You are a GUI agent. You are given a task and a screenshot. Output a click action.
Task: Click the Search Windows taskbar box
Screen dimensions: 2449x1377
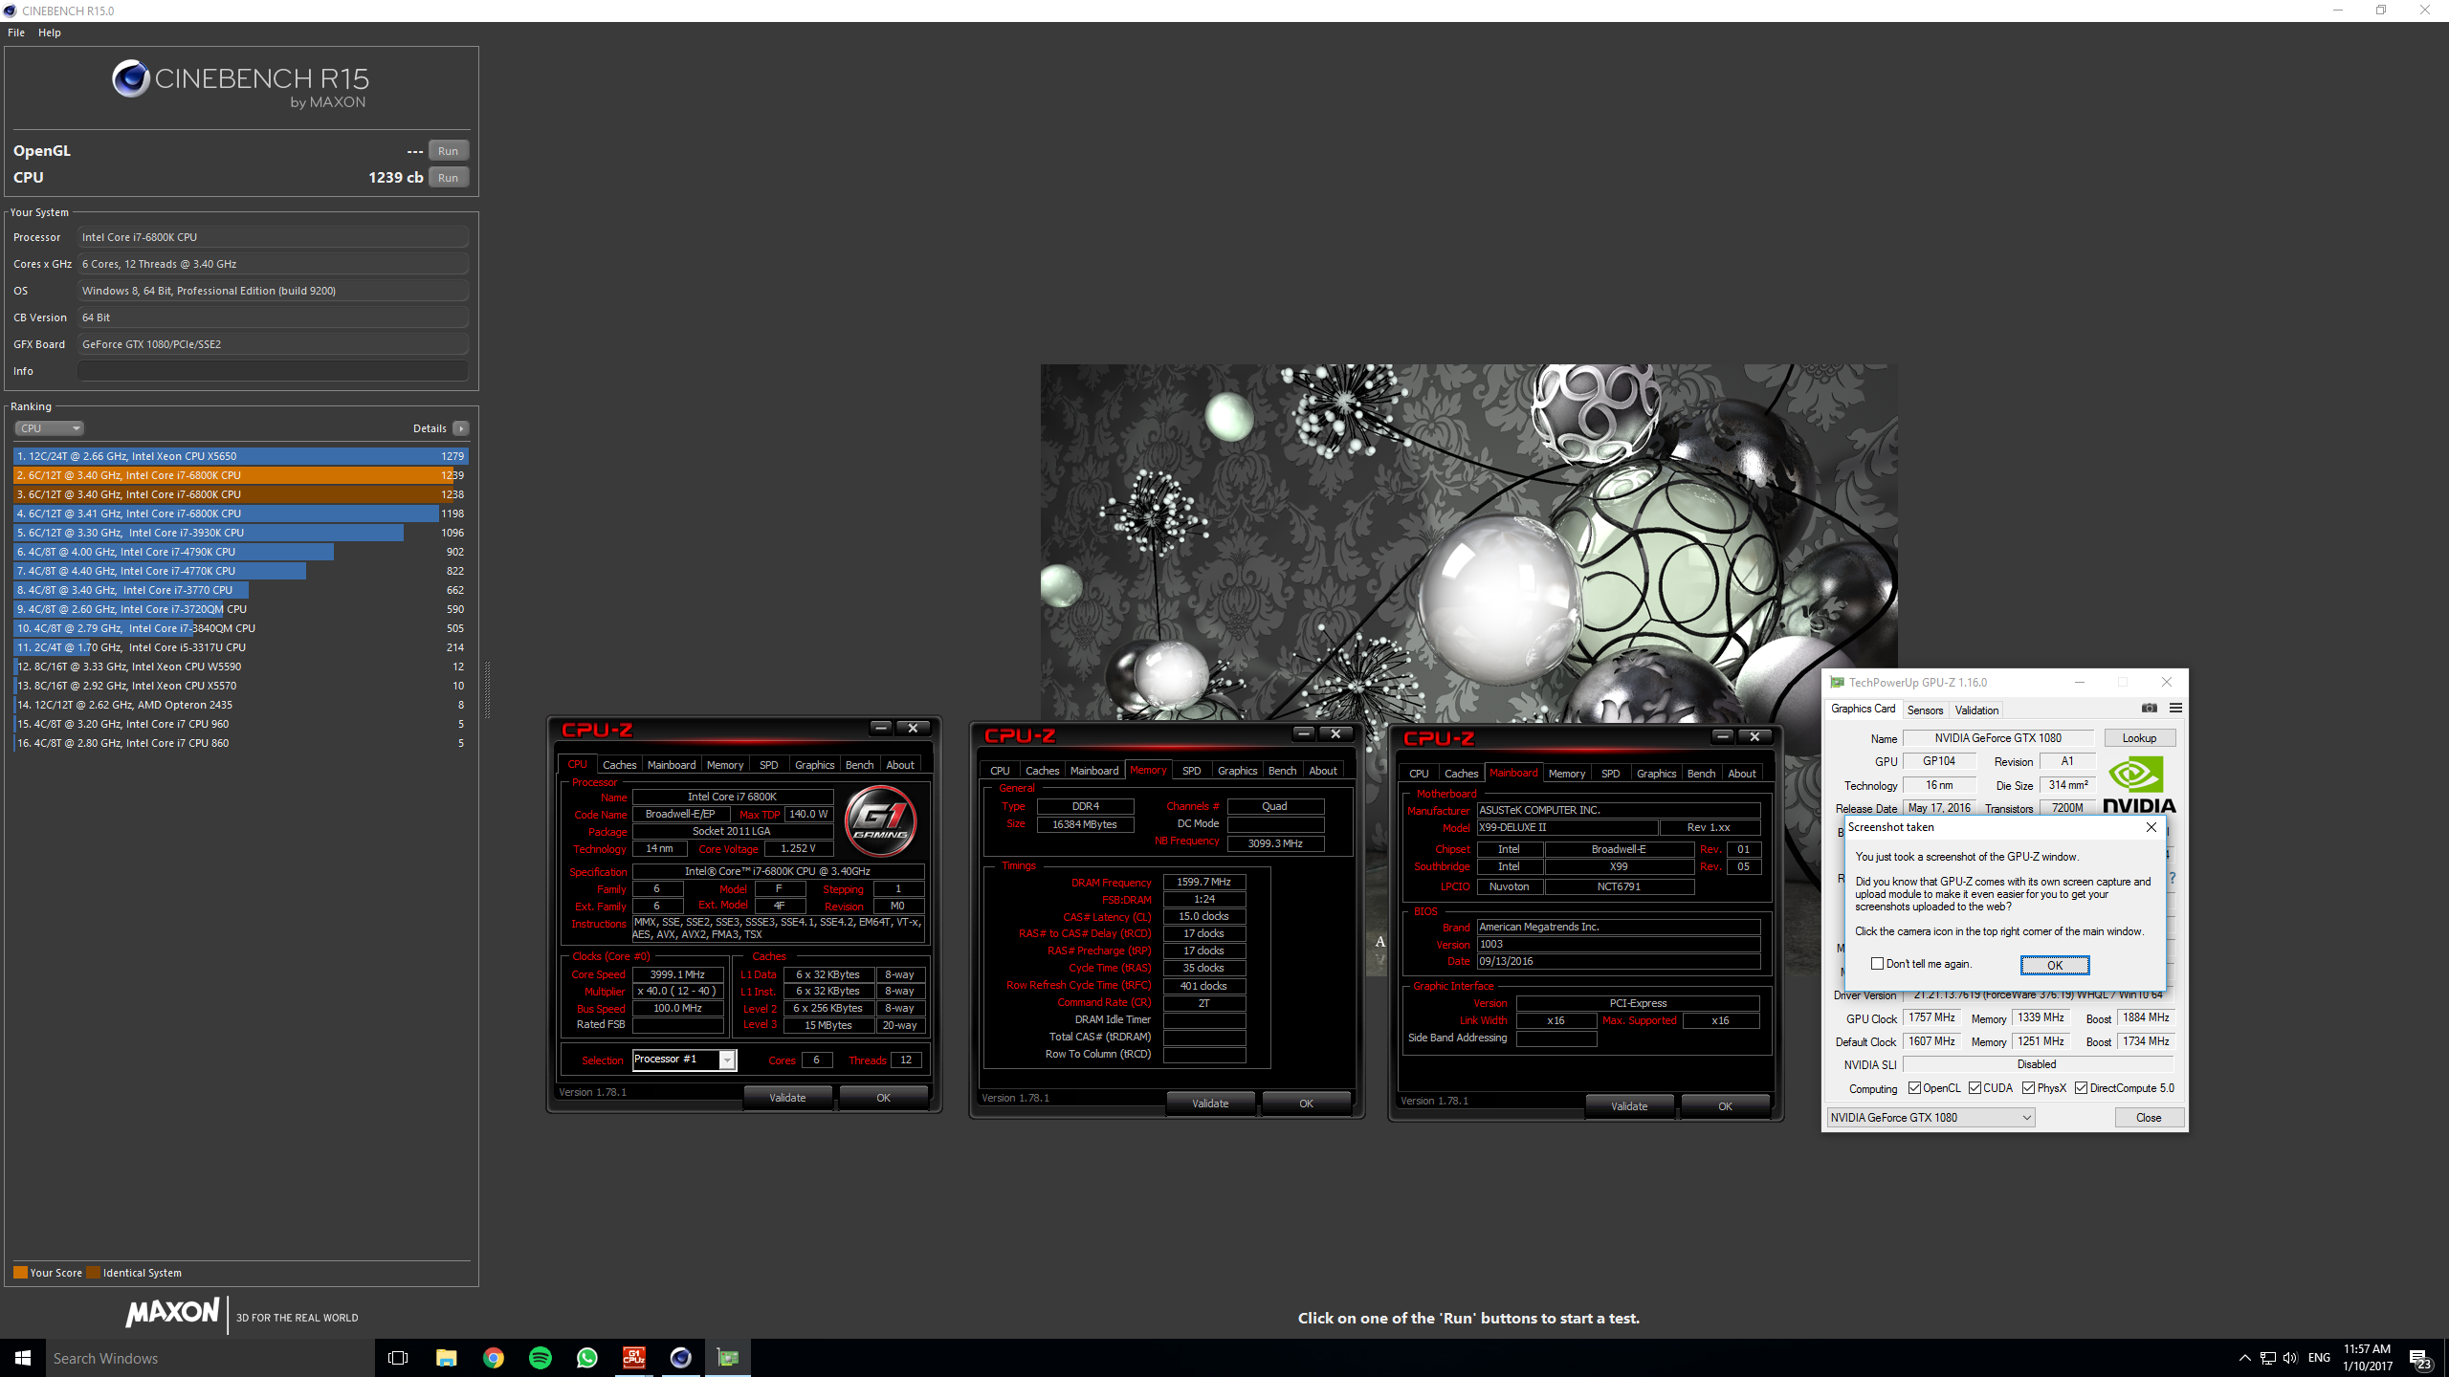pos(210,1358)
